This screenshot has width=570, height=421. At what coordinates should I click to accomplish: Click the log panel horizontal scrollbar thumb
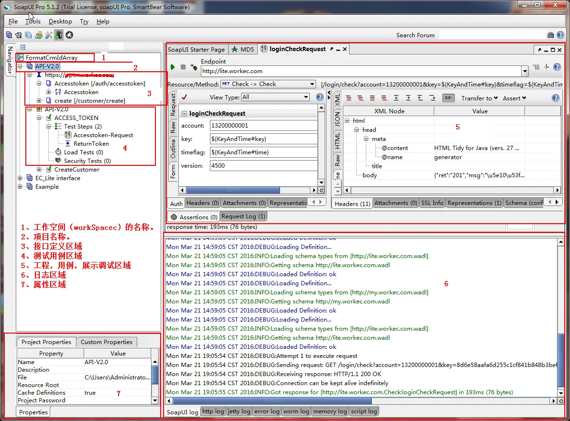click(272, 401)
